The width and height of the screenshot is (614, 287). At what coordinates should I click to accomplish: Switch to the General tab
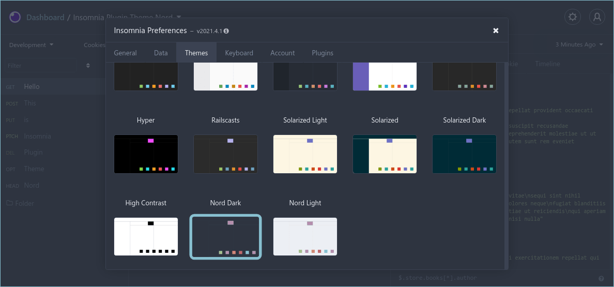click(125, 53)
